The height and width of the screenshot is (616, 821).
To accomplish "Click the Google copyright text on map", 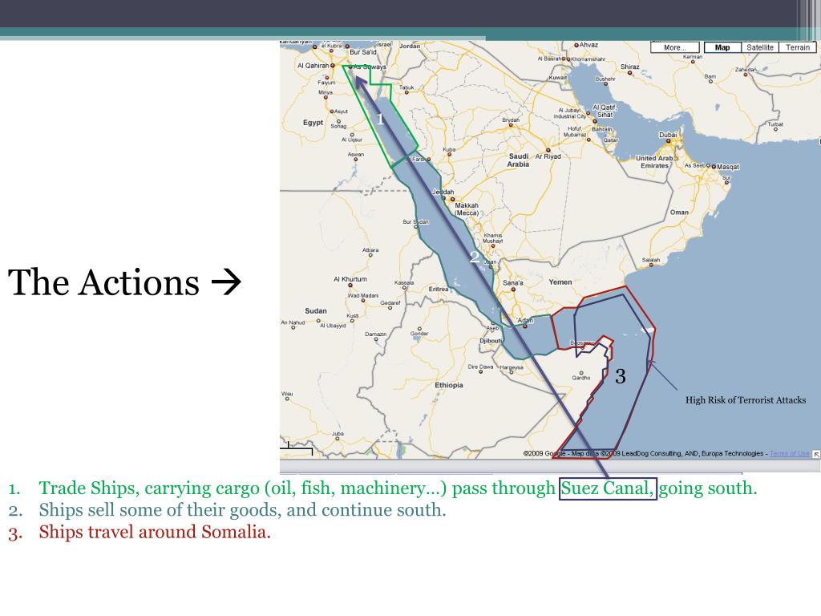I will (x=644, y=454).
